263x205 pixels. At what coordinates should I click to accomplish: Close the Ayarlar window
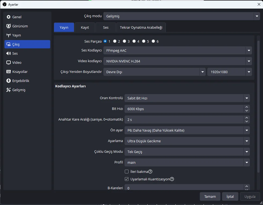tap(259, 4)
